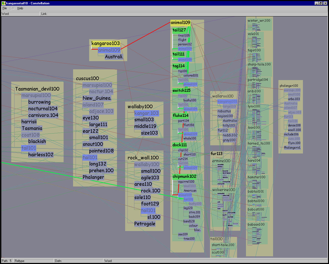Select the yellow kangaroo103 node
The width and height of the screenshot is (329, 264).
[105, 43]
